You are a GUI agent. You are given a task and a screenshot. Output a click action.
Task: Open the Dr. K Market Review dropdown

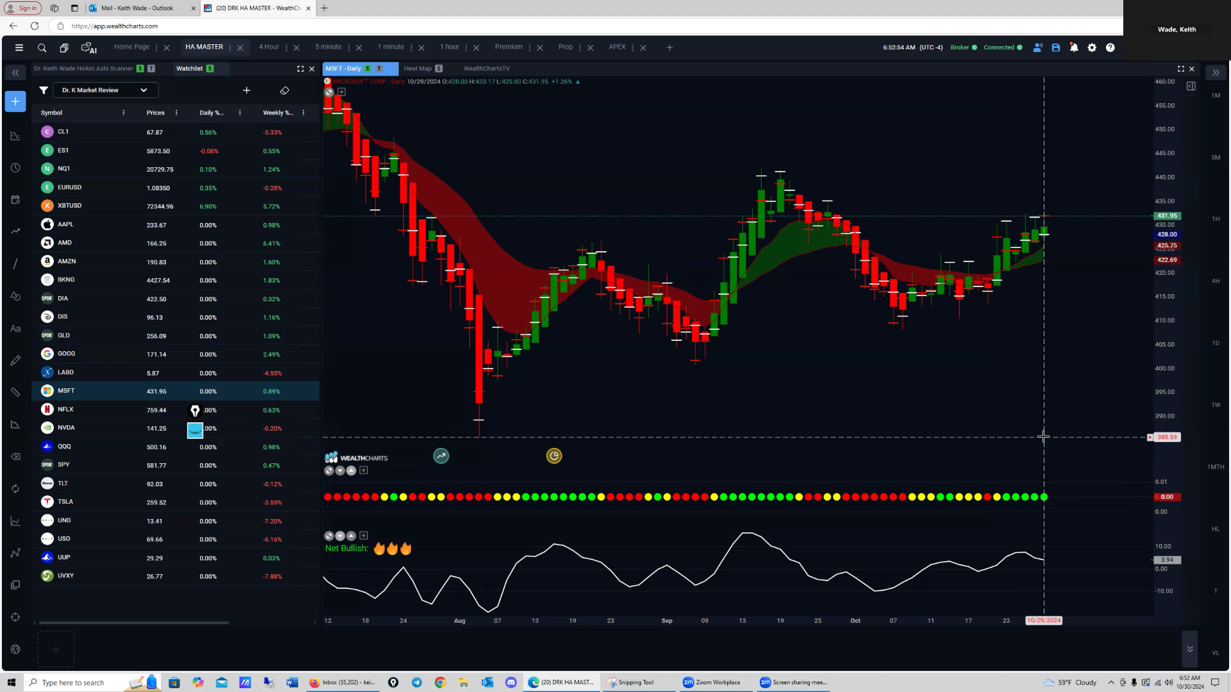click(x=105, y=90)
